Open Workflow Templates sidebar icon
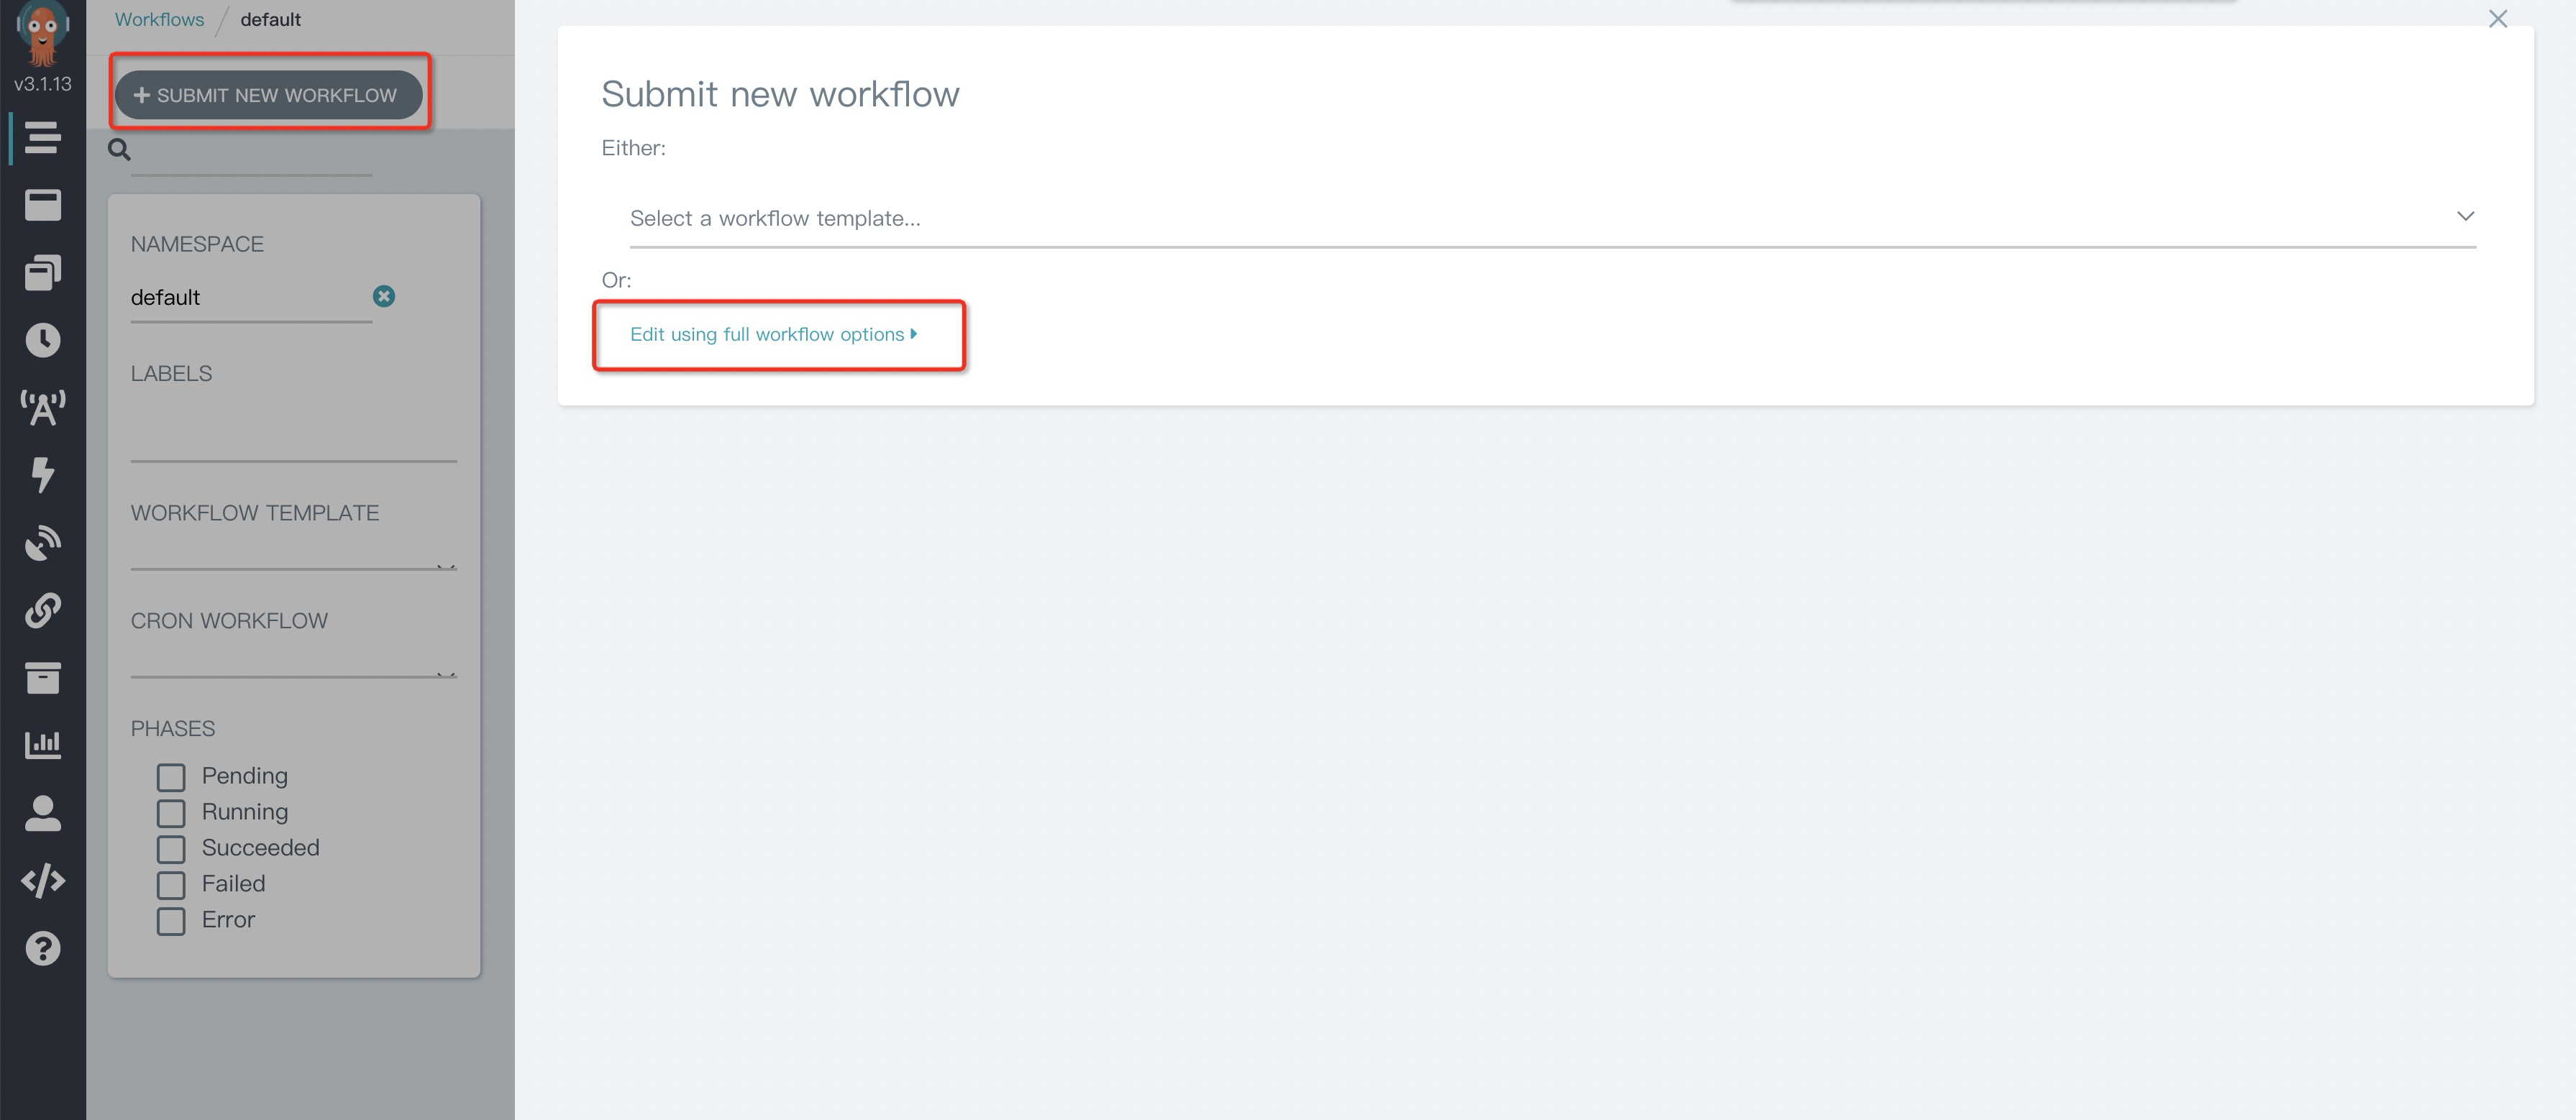2576x1120 pixels. tap(42, 205)
